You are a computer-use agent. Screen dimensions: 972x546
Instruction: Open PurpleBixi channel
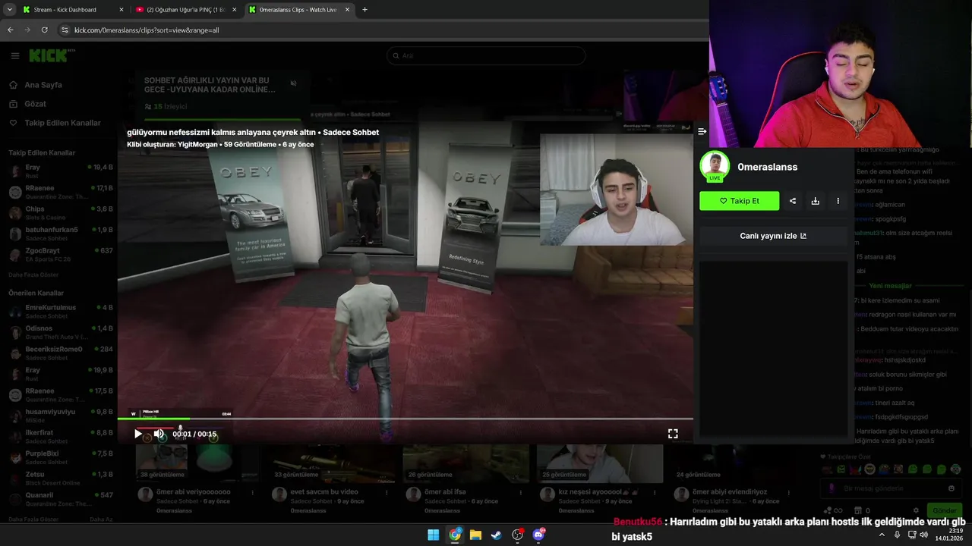tap(61, 457)
